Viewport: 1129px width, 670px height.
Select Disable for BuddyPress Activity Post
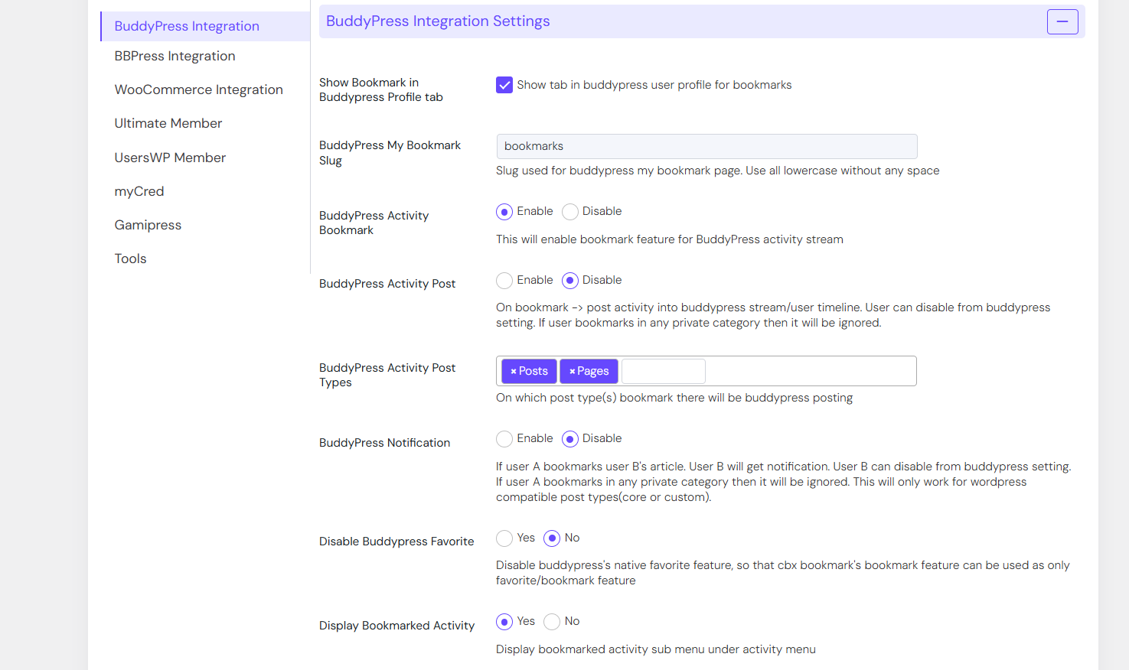pos(570,281)
